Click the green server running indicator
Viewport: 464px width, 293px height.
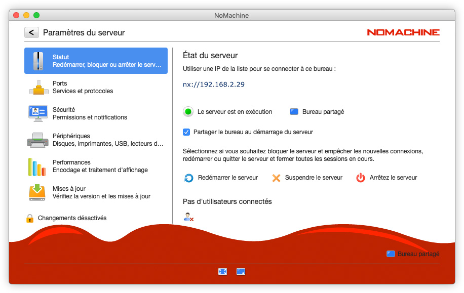tap(188, 112)
